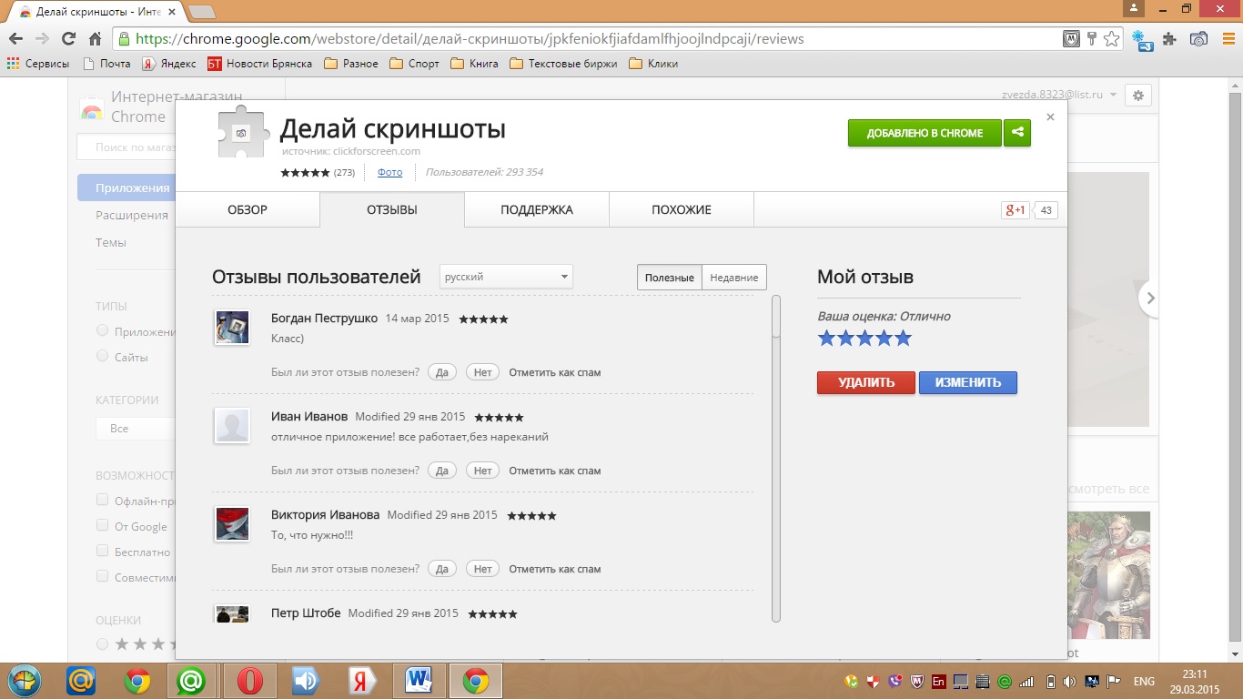Open the snowflake weather extension

(1141, 39)
